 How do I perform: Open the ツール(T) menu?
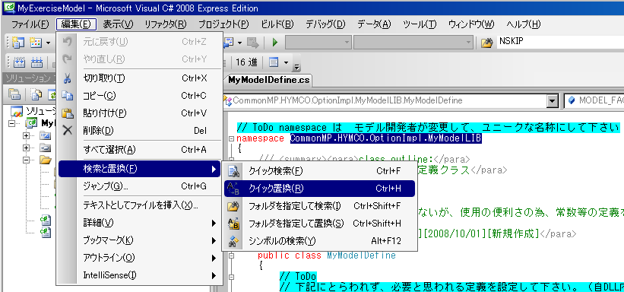[420, 24]
